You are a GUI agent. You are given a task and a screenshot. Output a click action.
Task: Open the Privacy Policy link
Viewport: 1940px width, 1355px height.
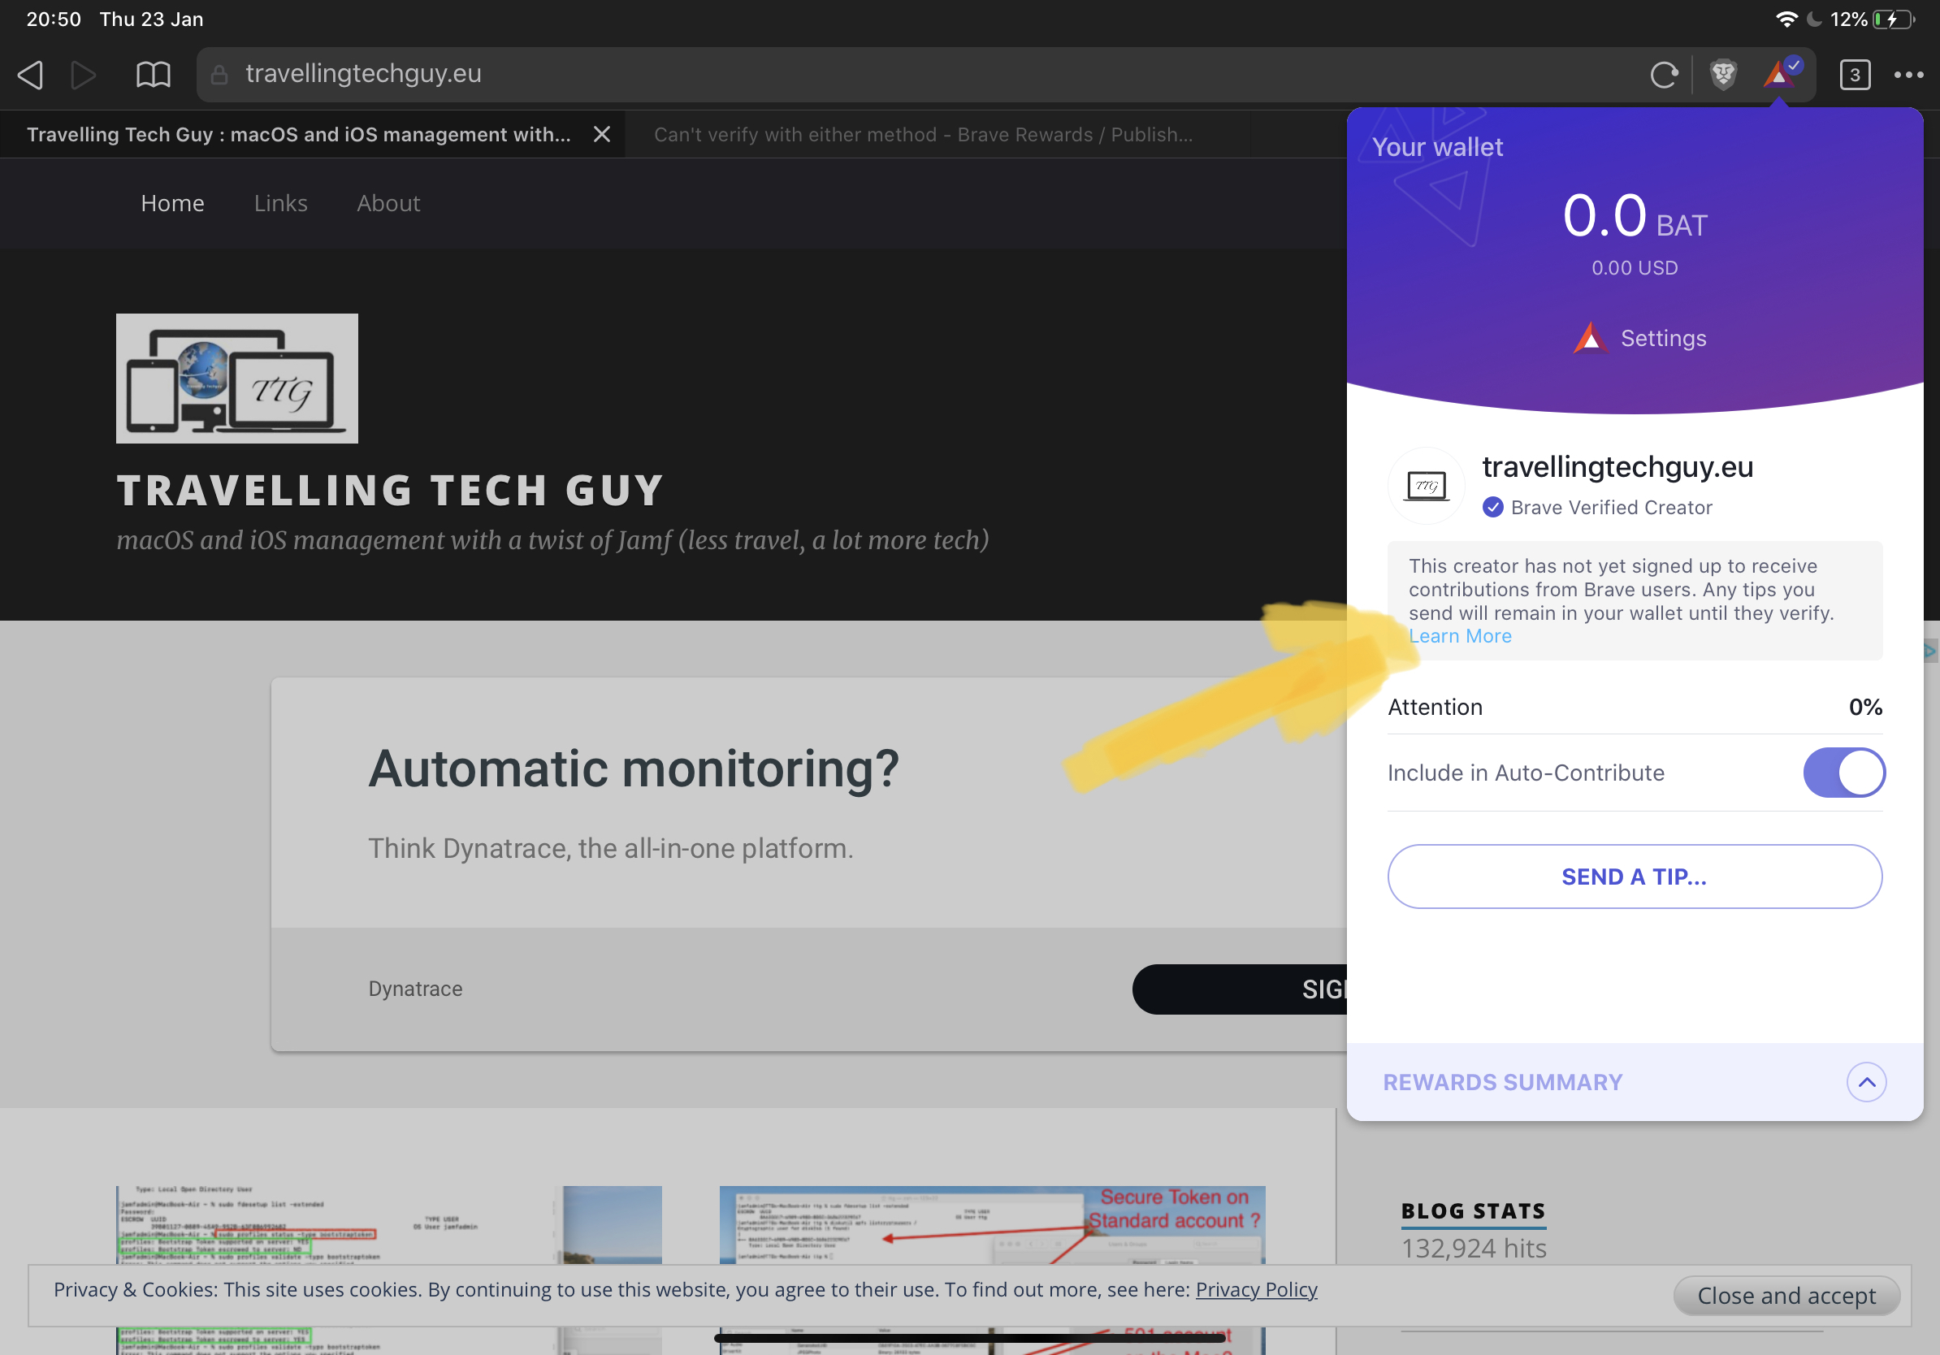pos(1257,1289)
